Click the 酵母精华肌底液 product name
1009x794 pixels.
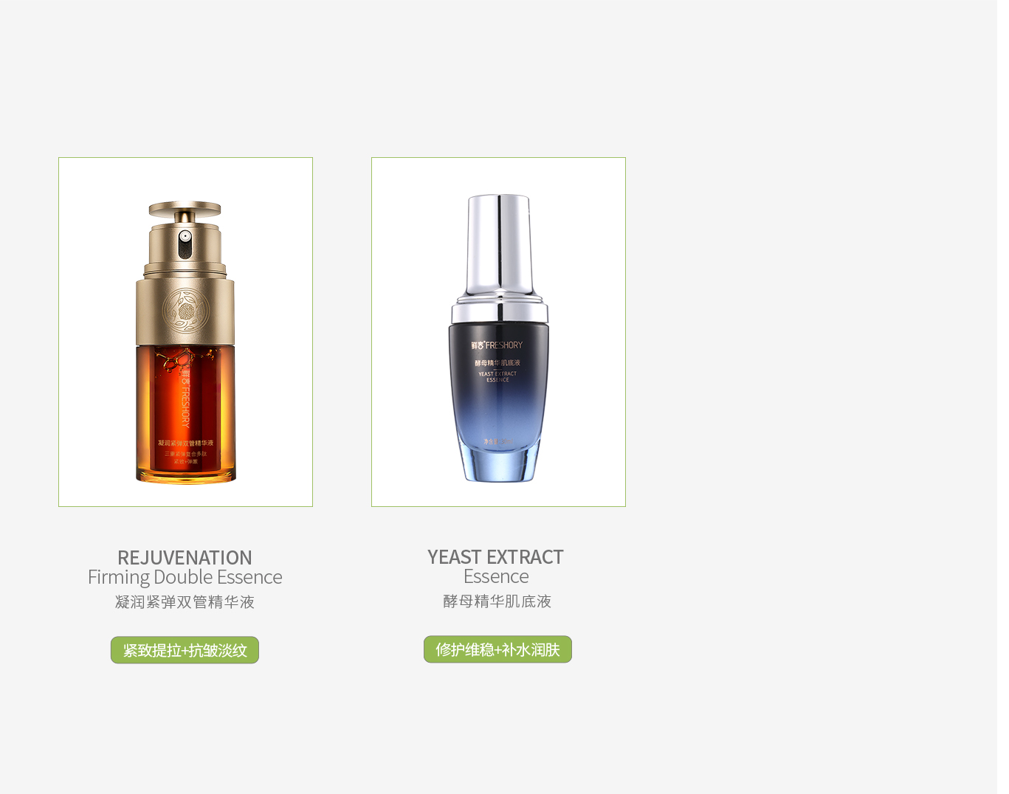pyautogui.click(x=497, y=601)
